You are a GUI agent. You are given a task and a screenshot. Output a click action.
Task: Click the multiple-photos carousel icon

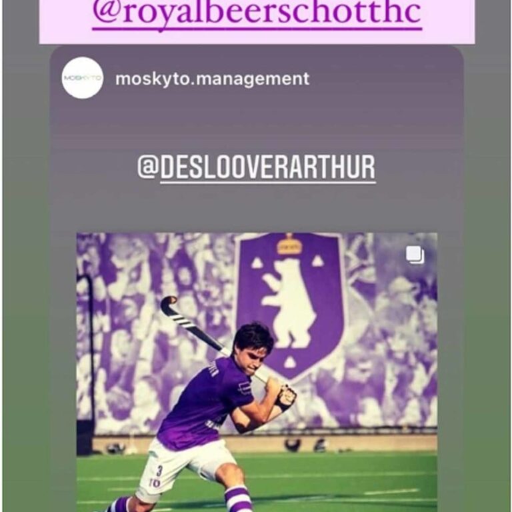click(x=415, y=255)
